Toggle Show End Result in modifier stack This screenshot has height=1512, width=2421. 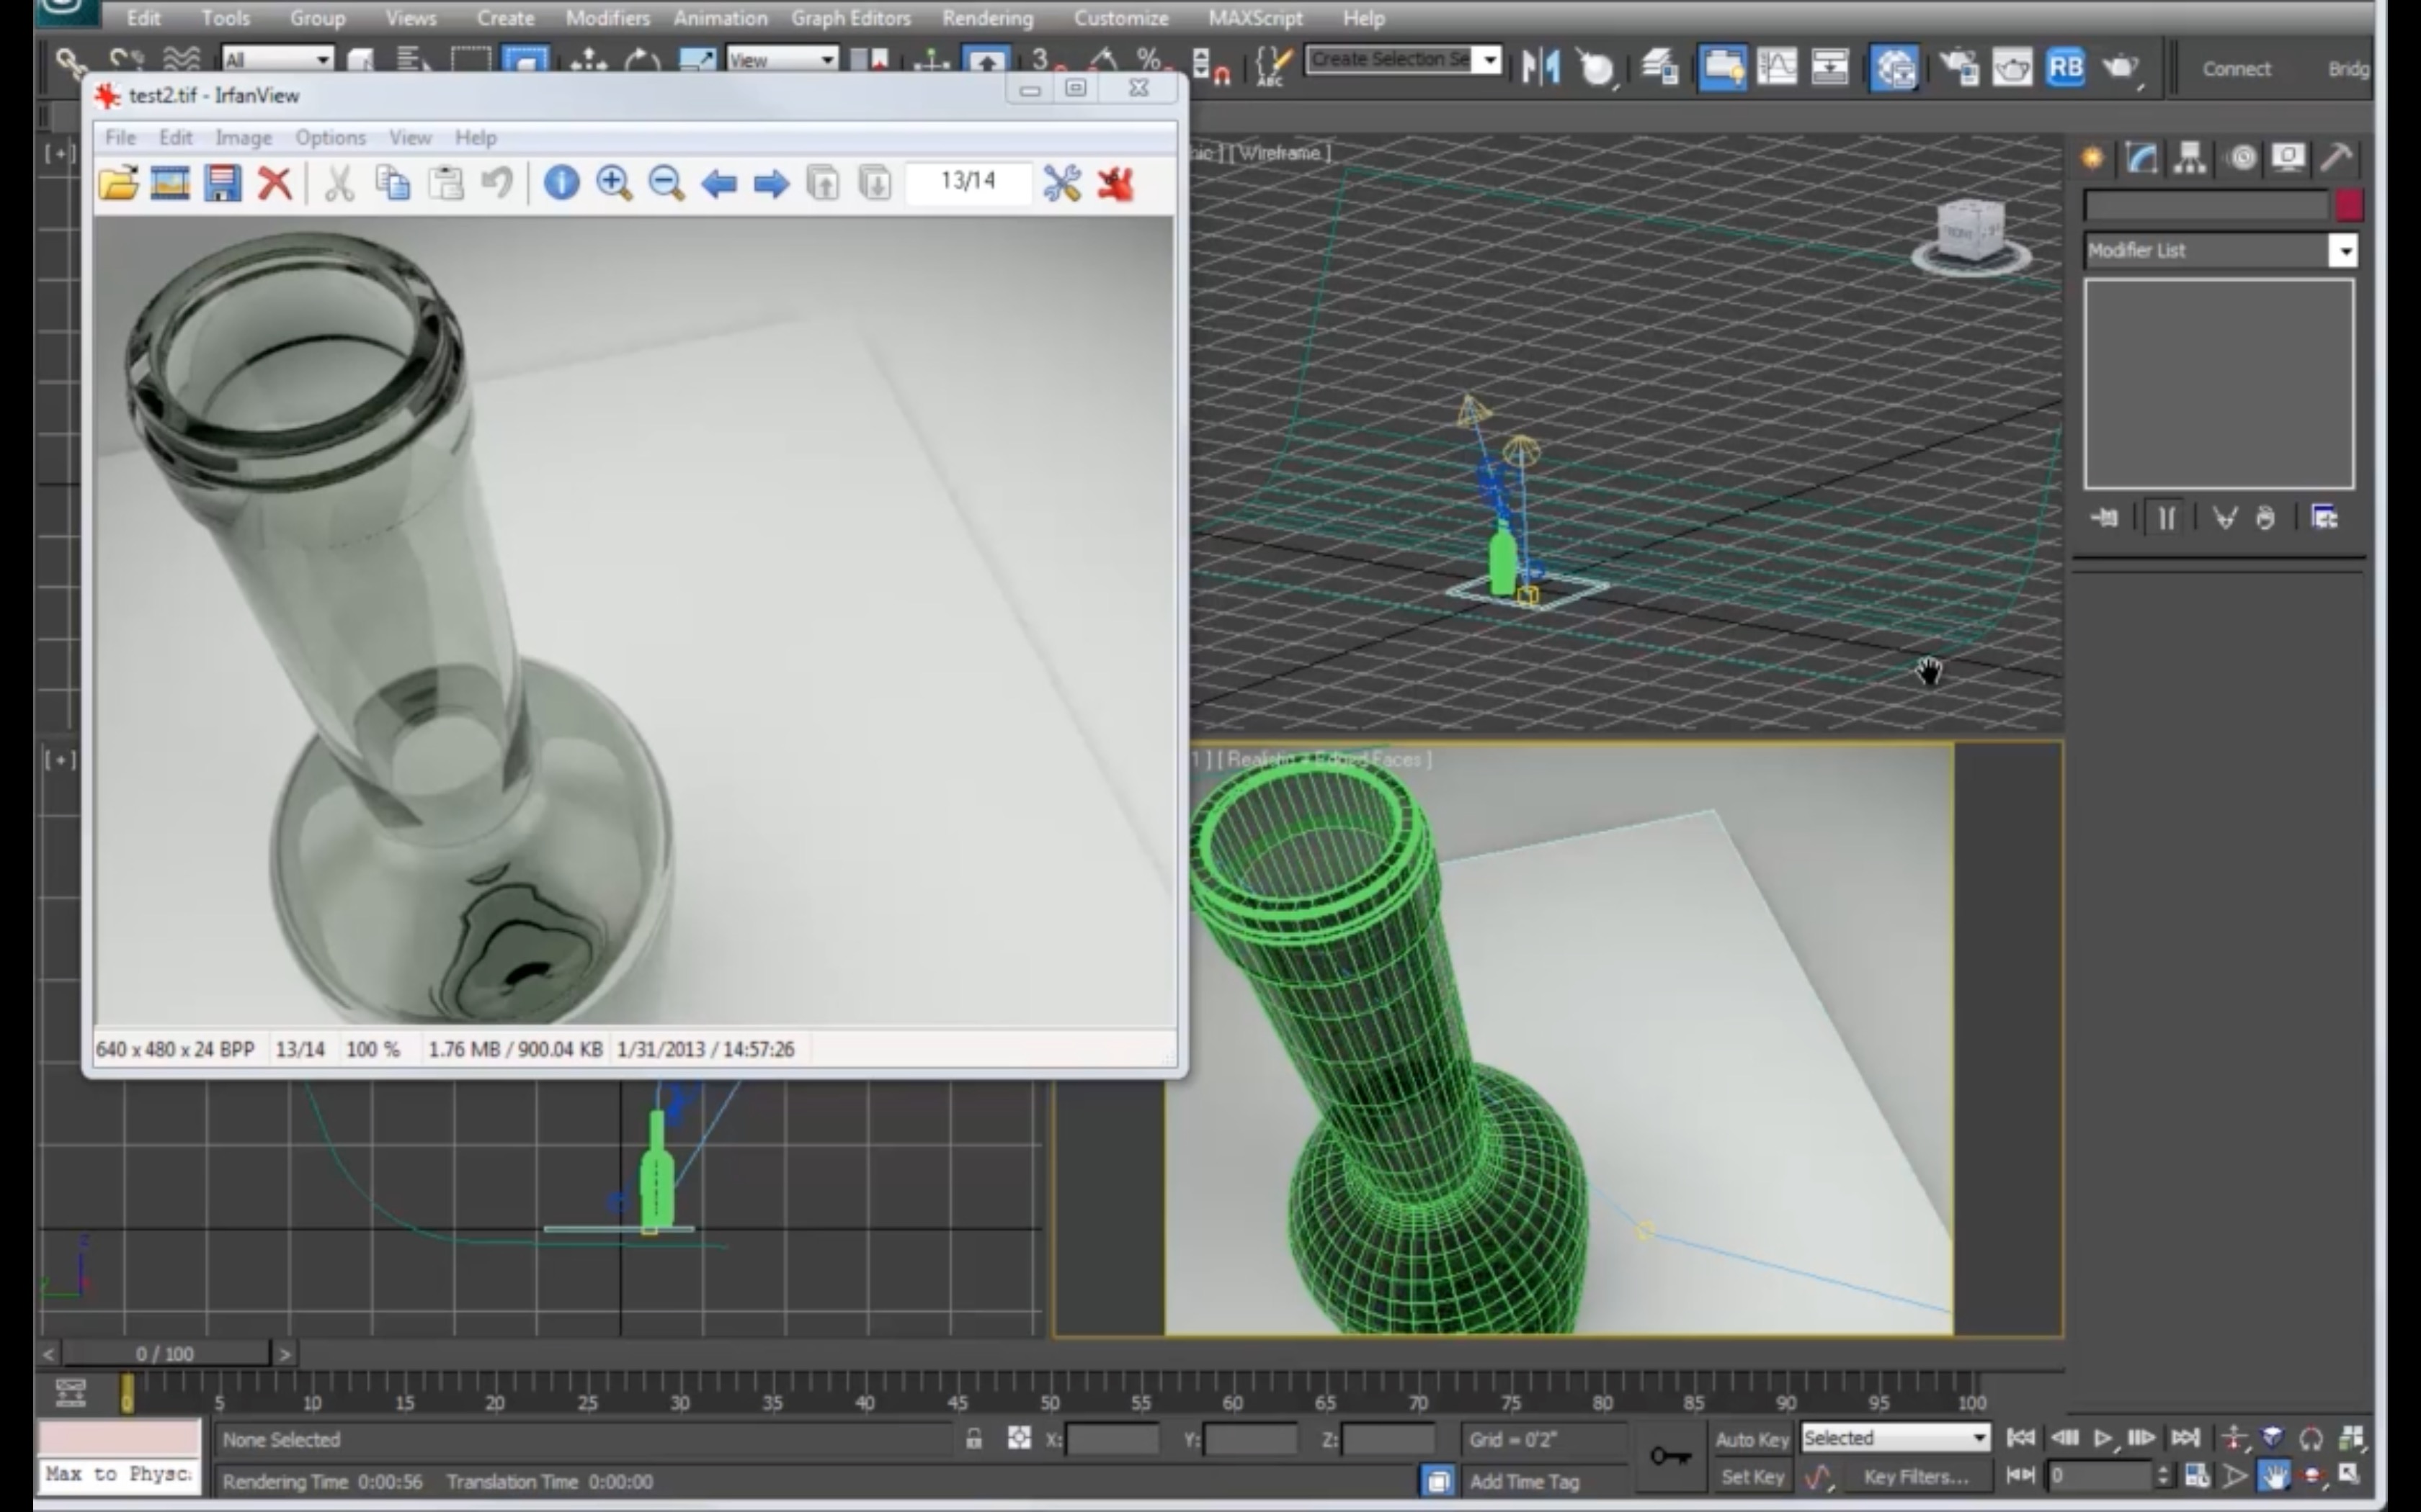[2165, 518]
